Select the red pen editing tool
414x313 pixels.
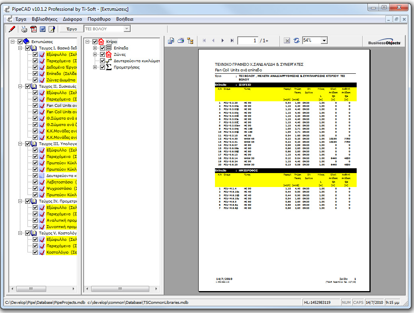click(x=11, y=29)
